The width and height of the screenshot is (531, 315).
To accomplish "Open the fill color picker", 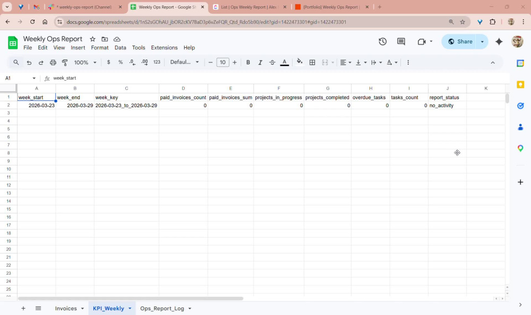I will pos(299,62).
